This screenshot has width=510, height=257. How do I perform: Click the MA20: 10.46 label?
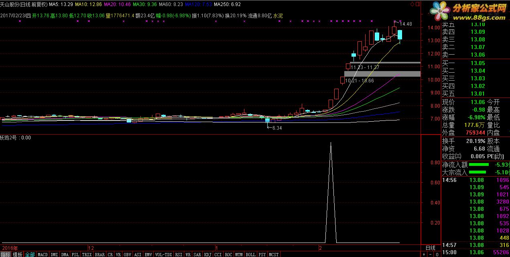117,4
